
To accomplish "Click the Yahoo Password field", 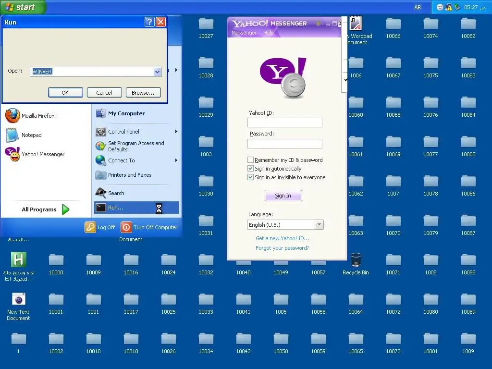I will click(x=284, y=143).
